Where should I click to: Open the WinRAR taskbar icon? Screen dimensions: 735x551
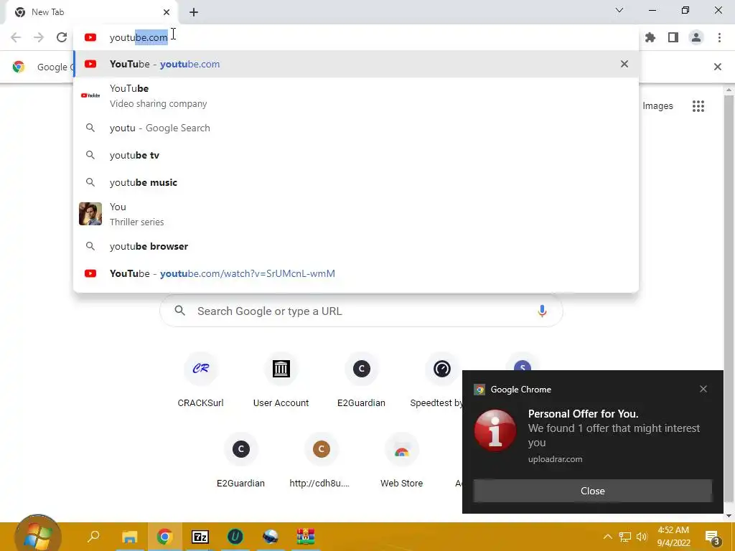coord(306,537)
